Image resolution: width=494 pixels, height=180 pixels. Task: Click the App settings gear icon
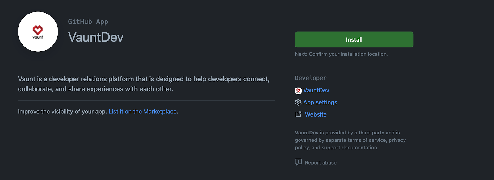(x=298, y=102)
